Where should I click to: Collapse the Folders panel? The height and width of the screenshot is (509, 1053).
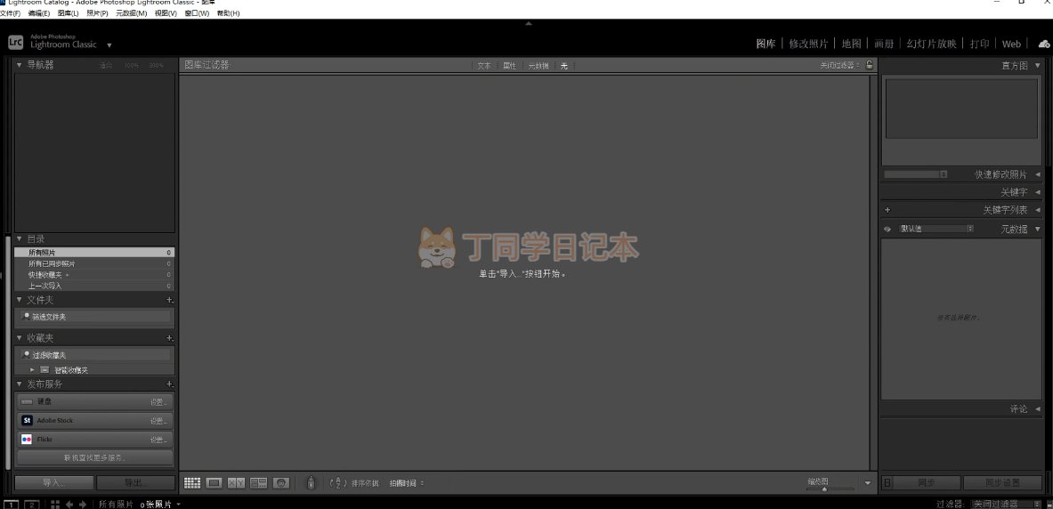click(x=19, y=300)
